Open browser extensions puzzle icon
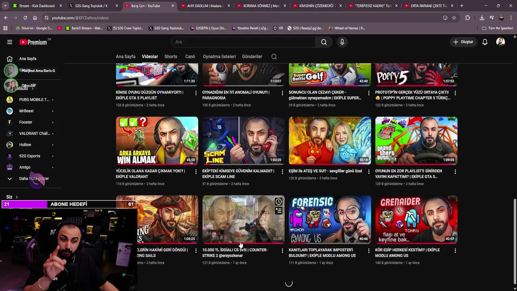This screenshot has height=291, width=517. [468, 18]
